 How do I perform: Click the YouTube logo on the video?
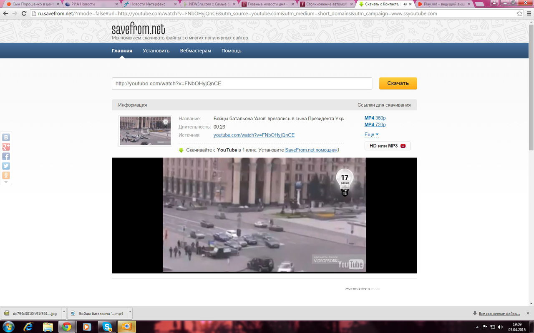click(x=350, y=264)
